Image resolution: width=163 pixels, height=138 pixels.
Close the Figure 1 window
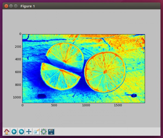[x=6, y=6]
